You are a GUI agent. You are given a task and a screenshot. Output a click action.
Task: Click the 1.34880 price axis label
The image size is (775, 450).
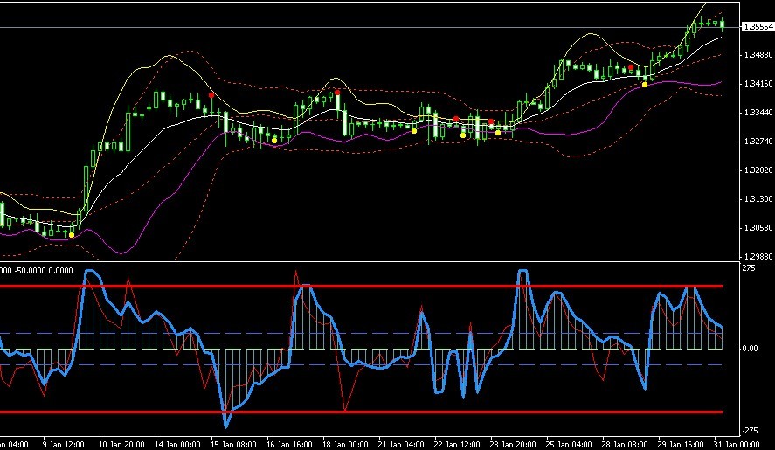(x=758, y=55)
